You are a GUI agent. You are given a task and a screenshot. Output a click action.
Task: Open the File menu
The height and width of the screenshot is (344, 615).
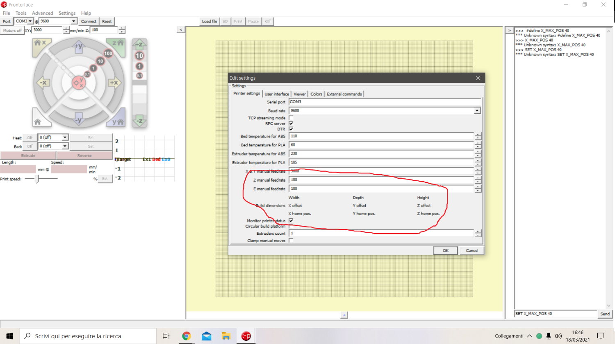pos(7,13)
